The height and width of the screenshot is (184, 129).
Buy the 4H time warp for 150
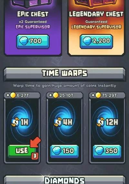coord(64,151)
